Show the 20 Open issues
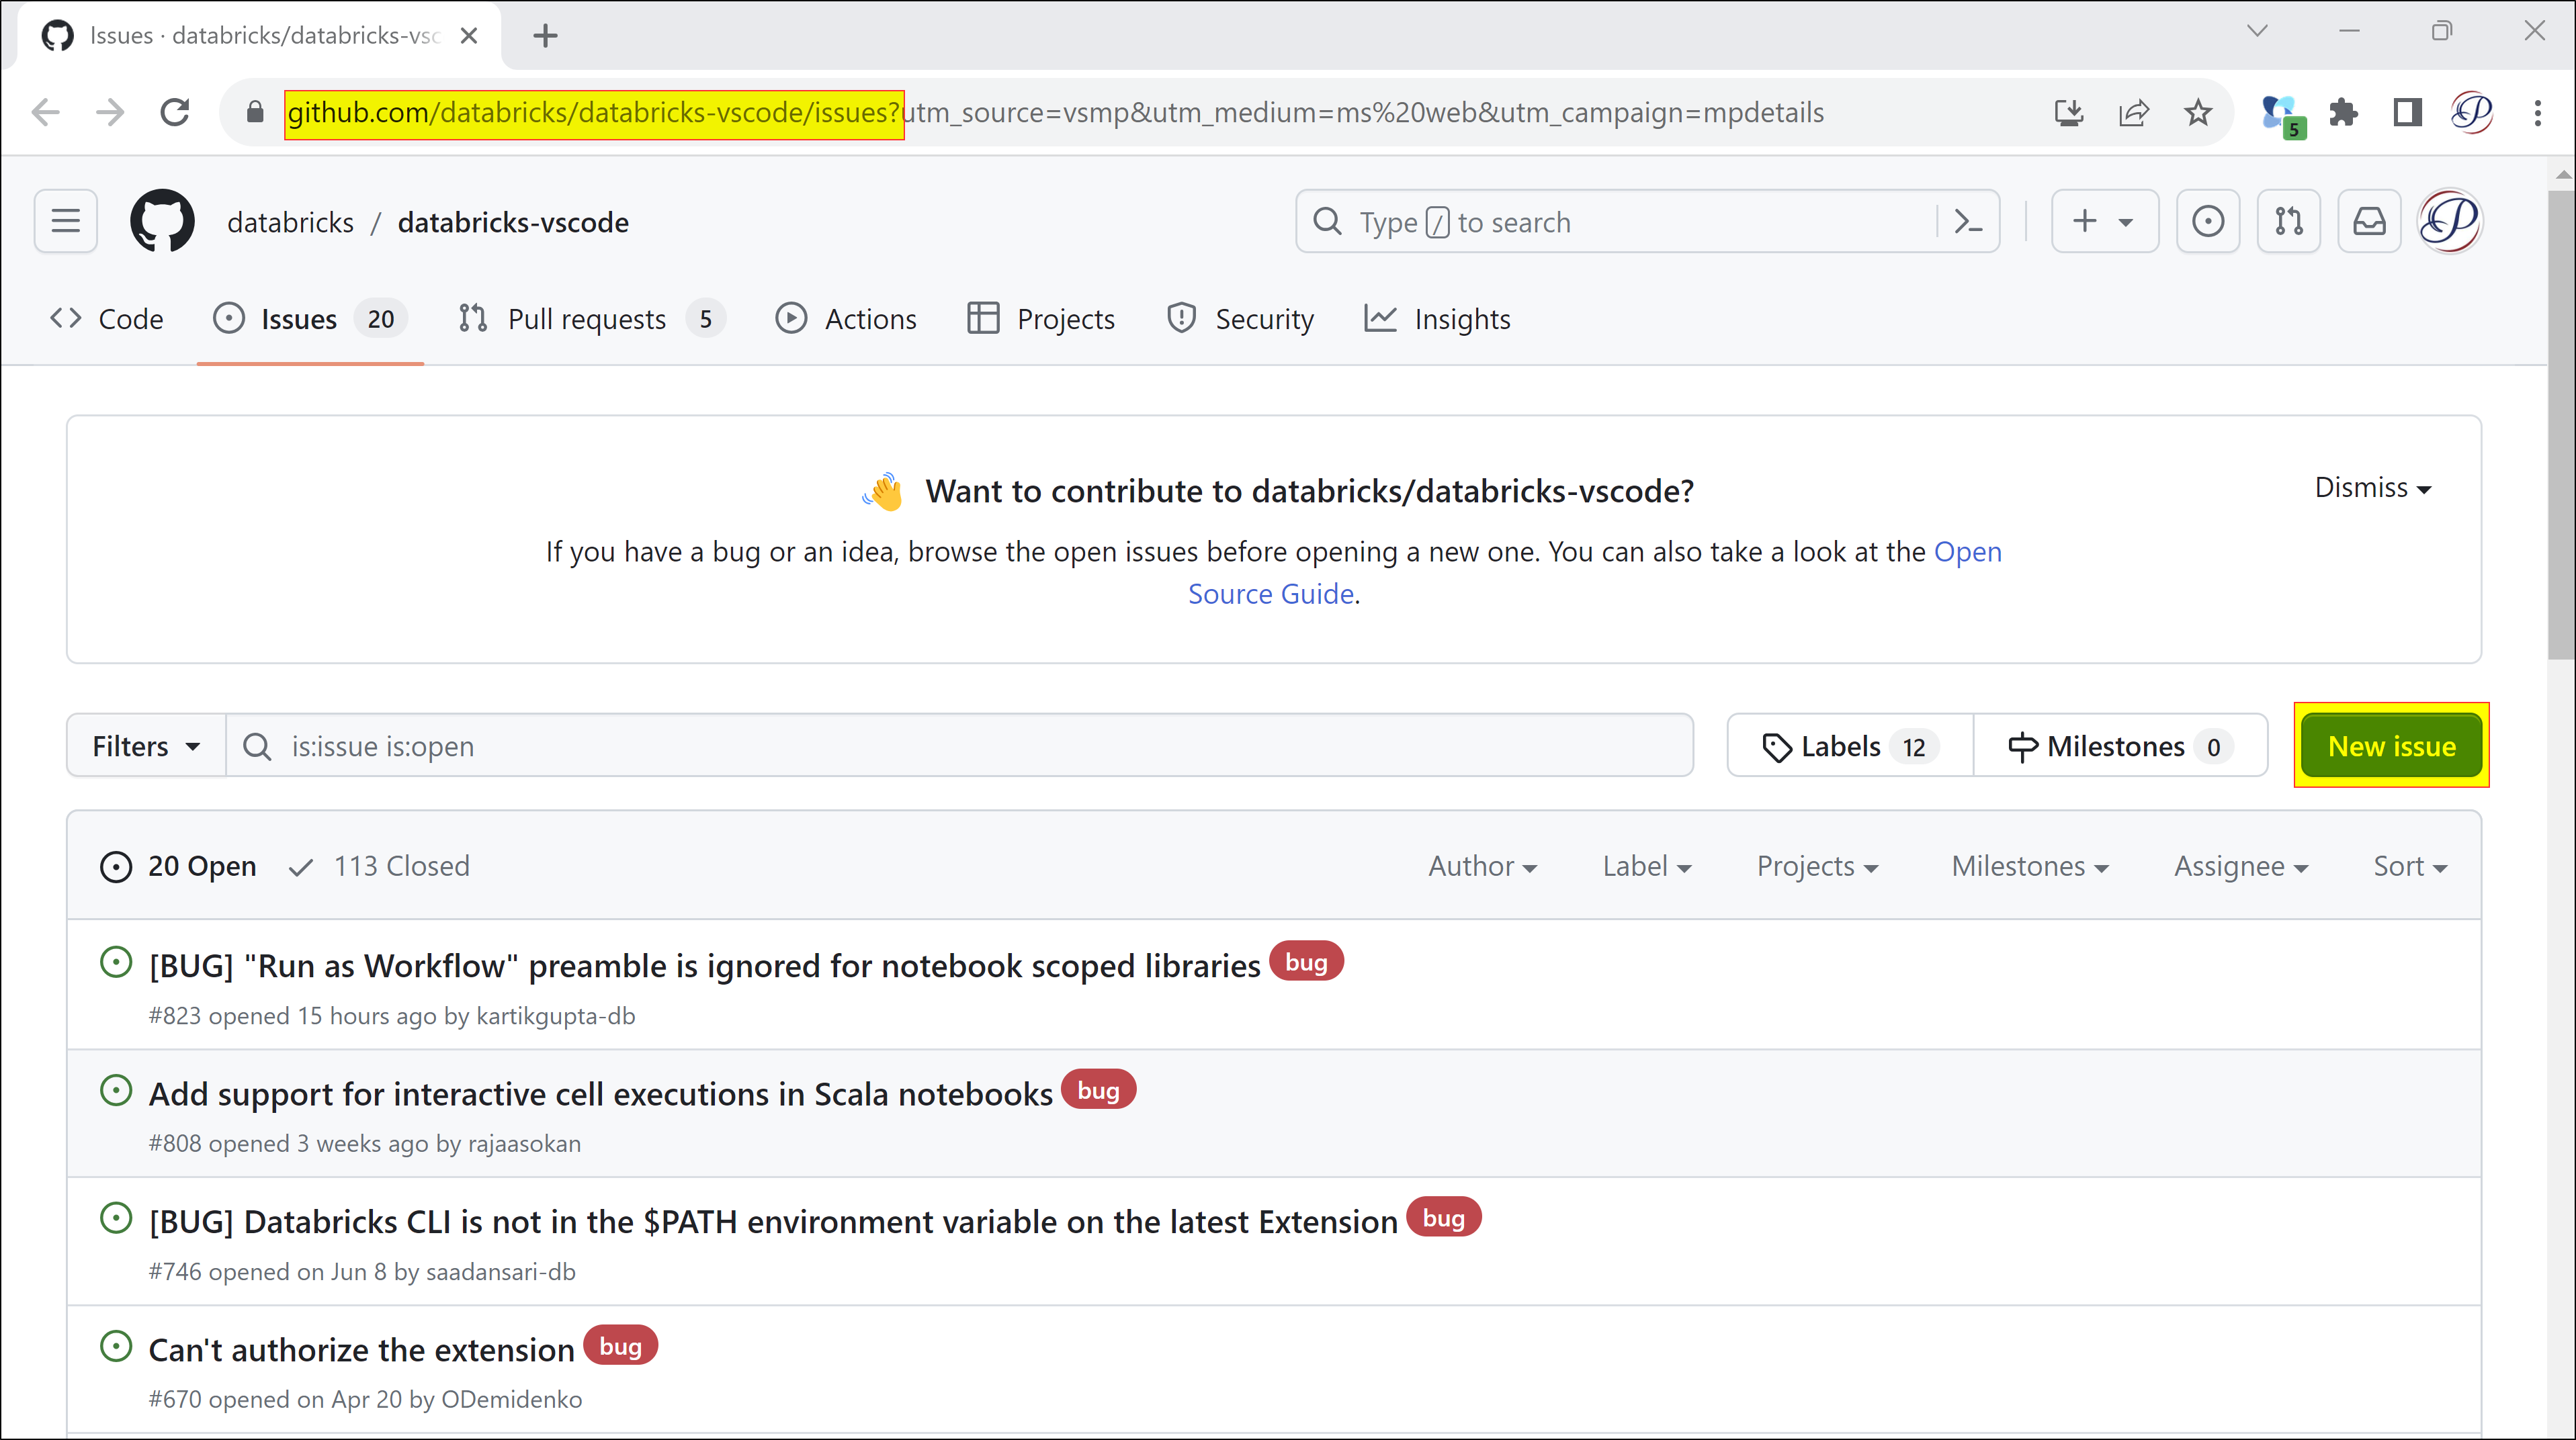The image size is (2576, 1440). click(178, 865)
